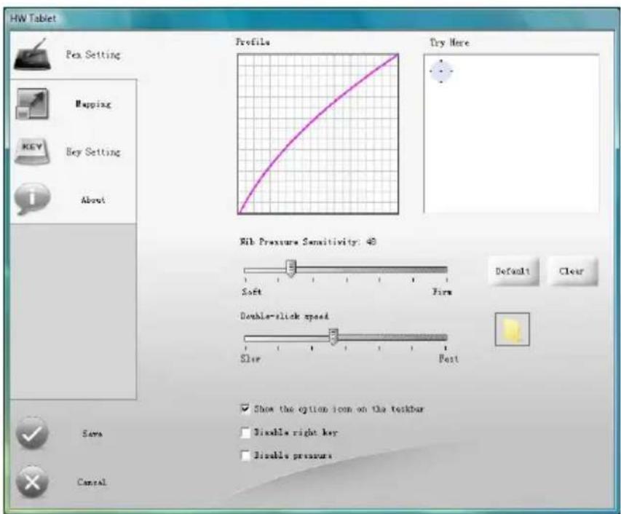Click the Save checkmark icon
Image resolution: width=621 pixels, height=514 pixels.
[x=33, y=433]
